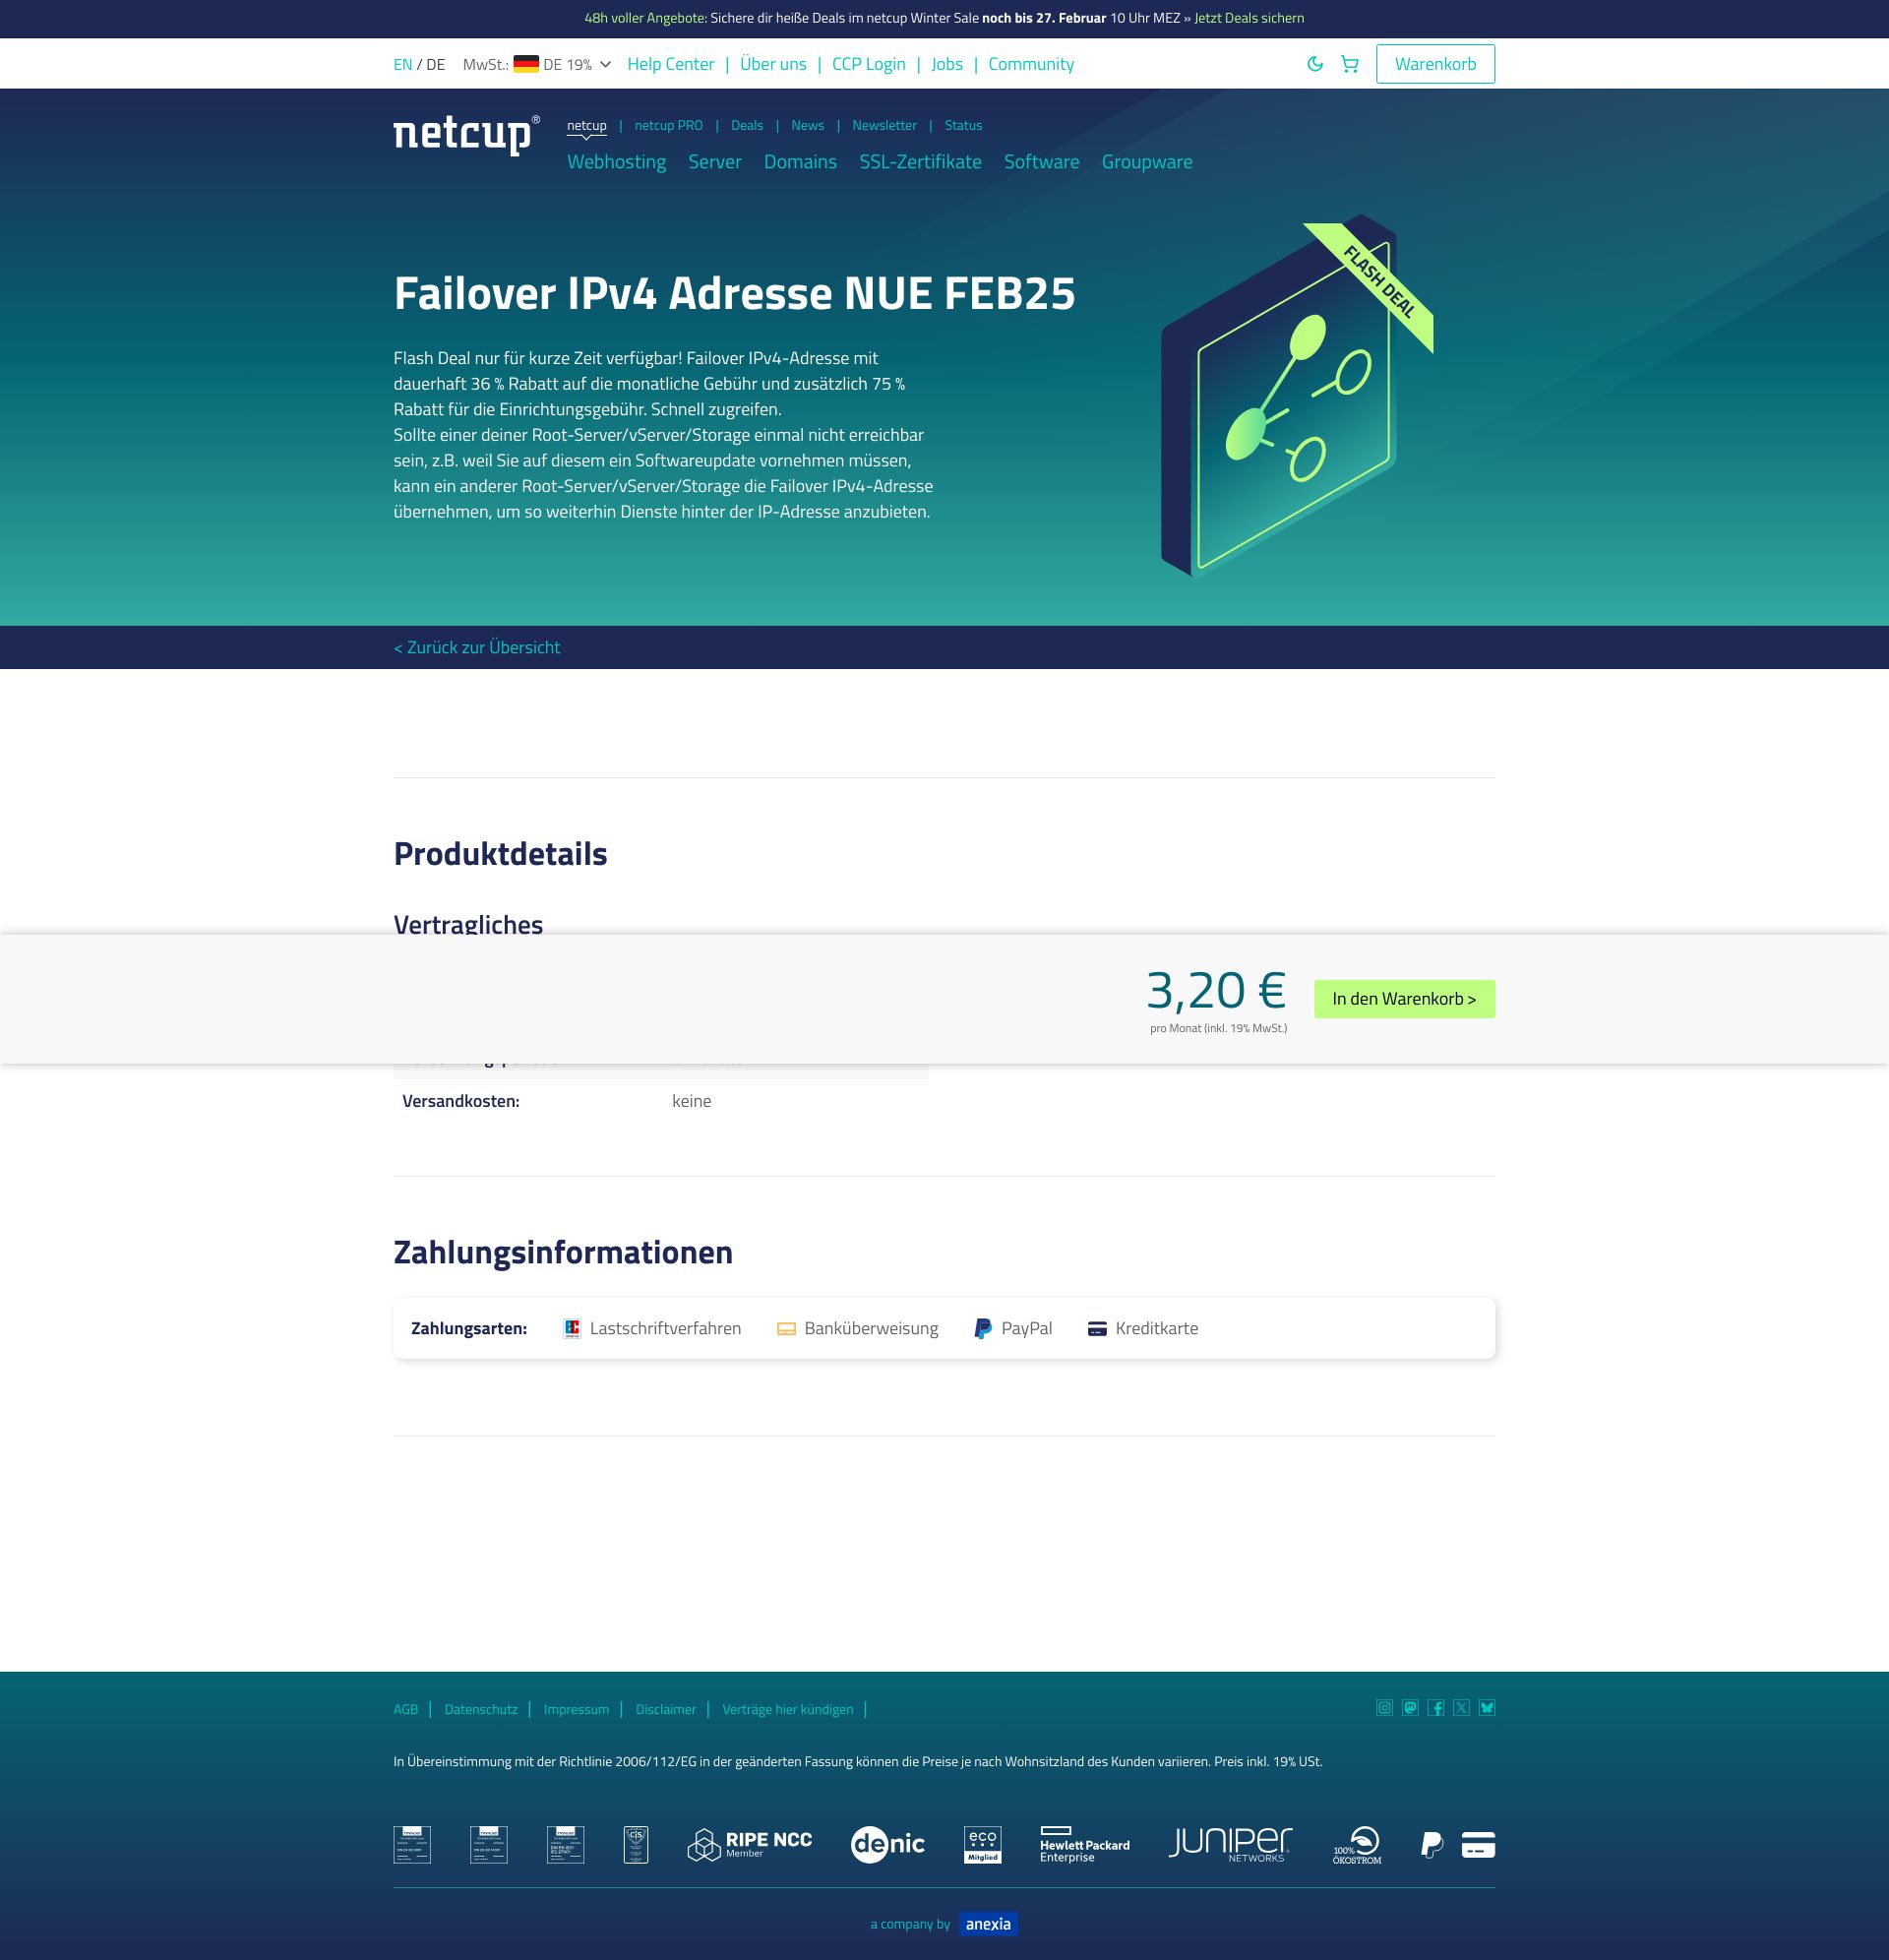1889x1960 pixels.
Task: Click the credit card logo in footer bottom row
Action: pos(1478,1844)
